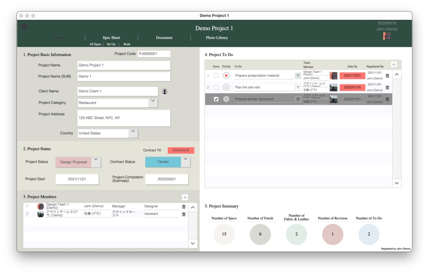Click 'Prepare presentation material' to-do text

[257, 76]
